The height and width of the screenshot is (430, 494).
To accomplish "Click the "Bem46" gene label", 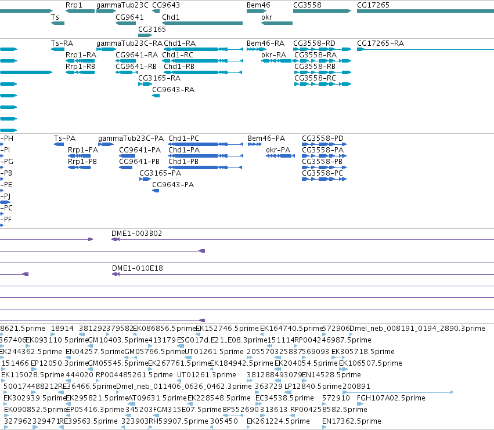I will coord(258,5).
